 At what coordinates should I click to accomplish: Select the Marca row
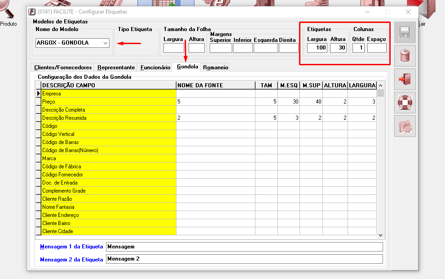tap(206, 158)
